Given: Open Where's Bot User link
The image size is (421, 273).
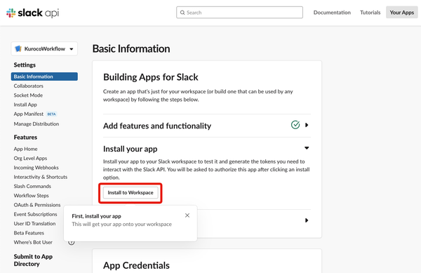Looking at the screenshot, I should 33,242.
